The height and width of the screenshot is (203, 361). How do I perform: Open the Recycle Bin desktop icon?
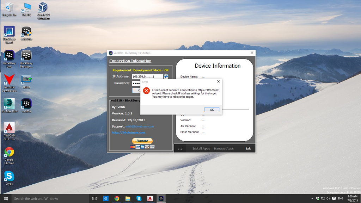(9, 10)
